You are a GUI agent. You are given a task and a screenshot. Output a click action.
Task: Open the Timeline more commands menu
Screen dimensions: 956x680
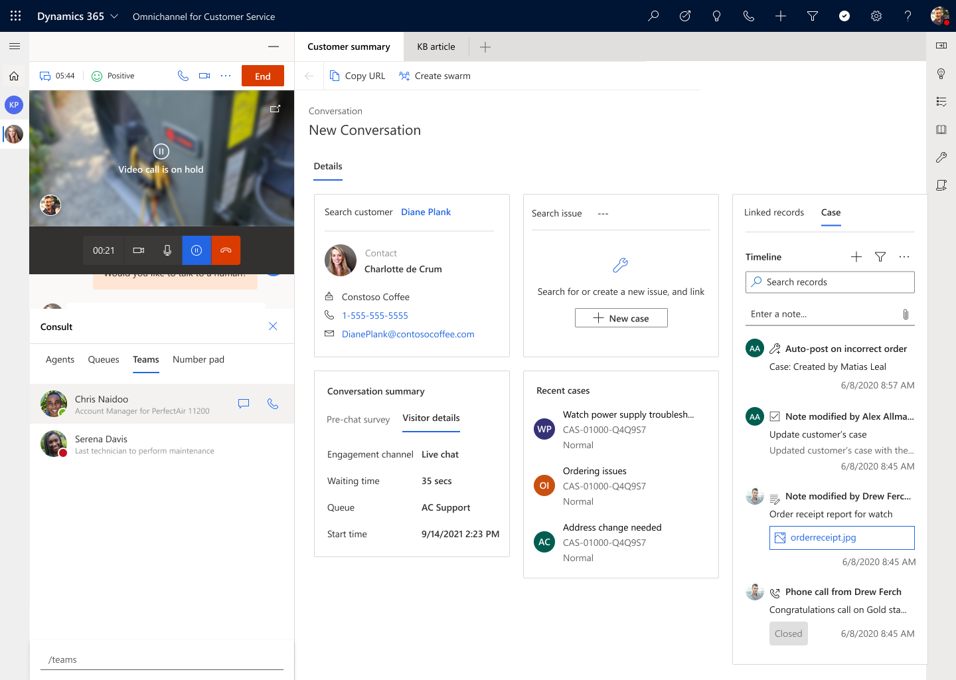pyautogui.click(x=904, y=256)
